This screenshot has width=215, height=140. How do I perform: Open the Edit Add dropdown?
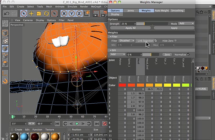pyautogui.click(x=118, y=54)
